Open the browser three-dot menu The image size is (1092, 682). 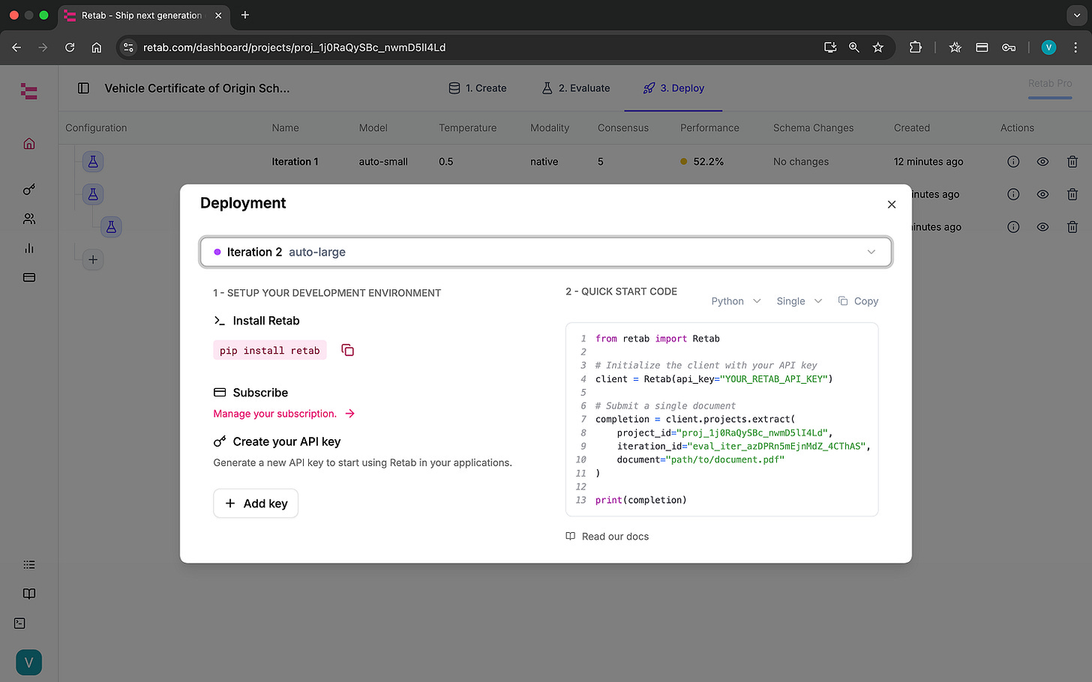pyautogui.click(x=1075, y=47)
